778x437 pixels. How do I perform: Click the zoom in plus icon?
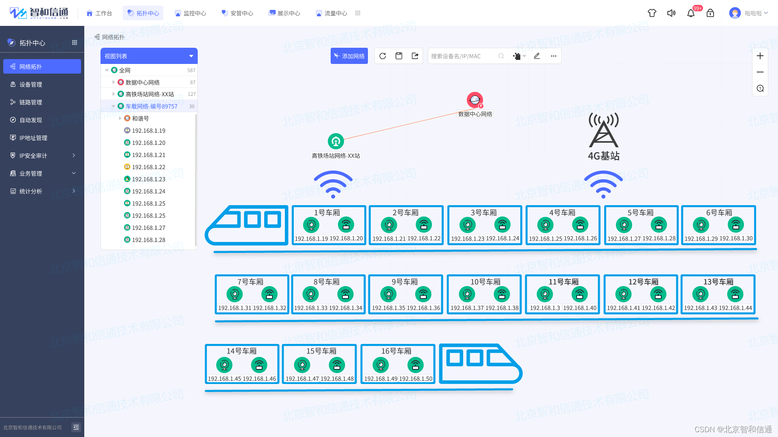pyautogui.click(x=760, y=56)
